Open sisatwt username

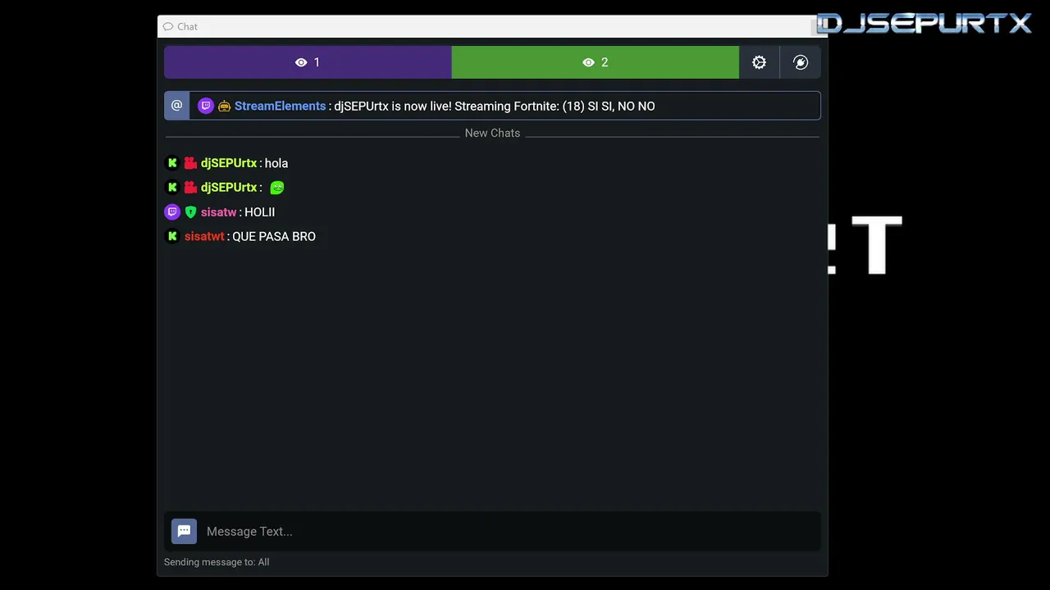click(x=204, y=236)
